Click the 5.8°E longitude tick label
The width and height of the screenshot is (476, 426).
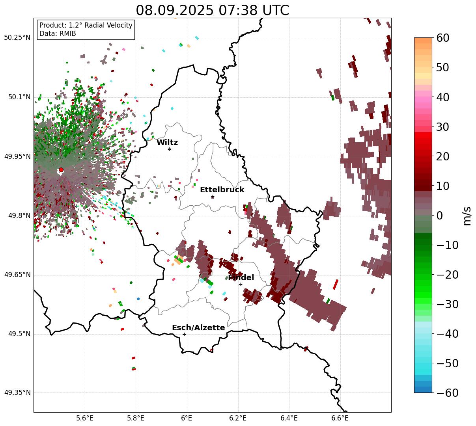136,418
